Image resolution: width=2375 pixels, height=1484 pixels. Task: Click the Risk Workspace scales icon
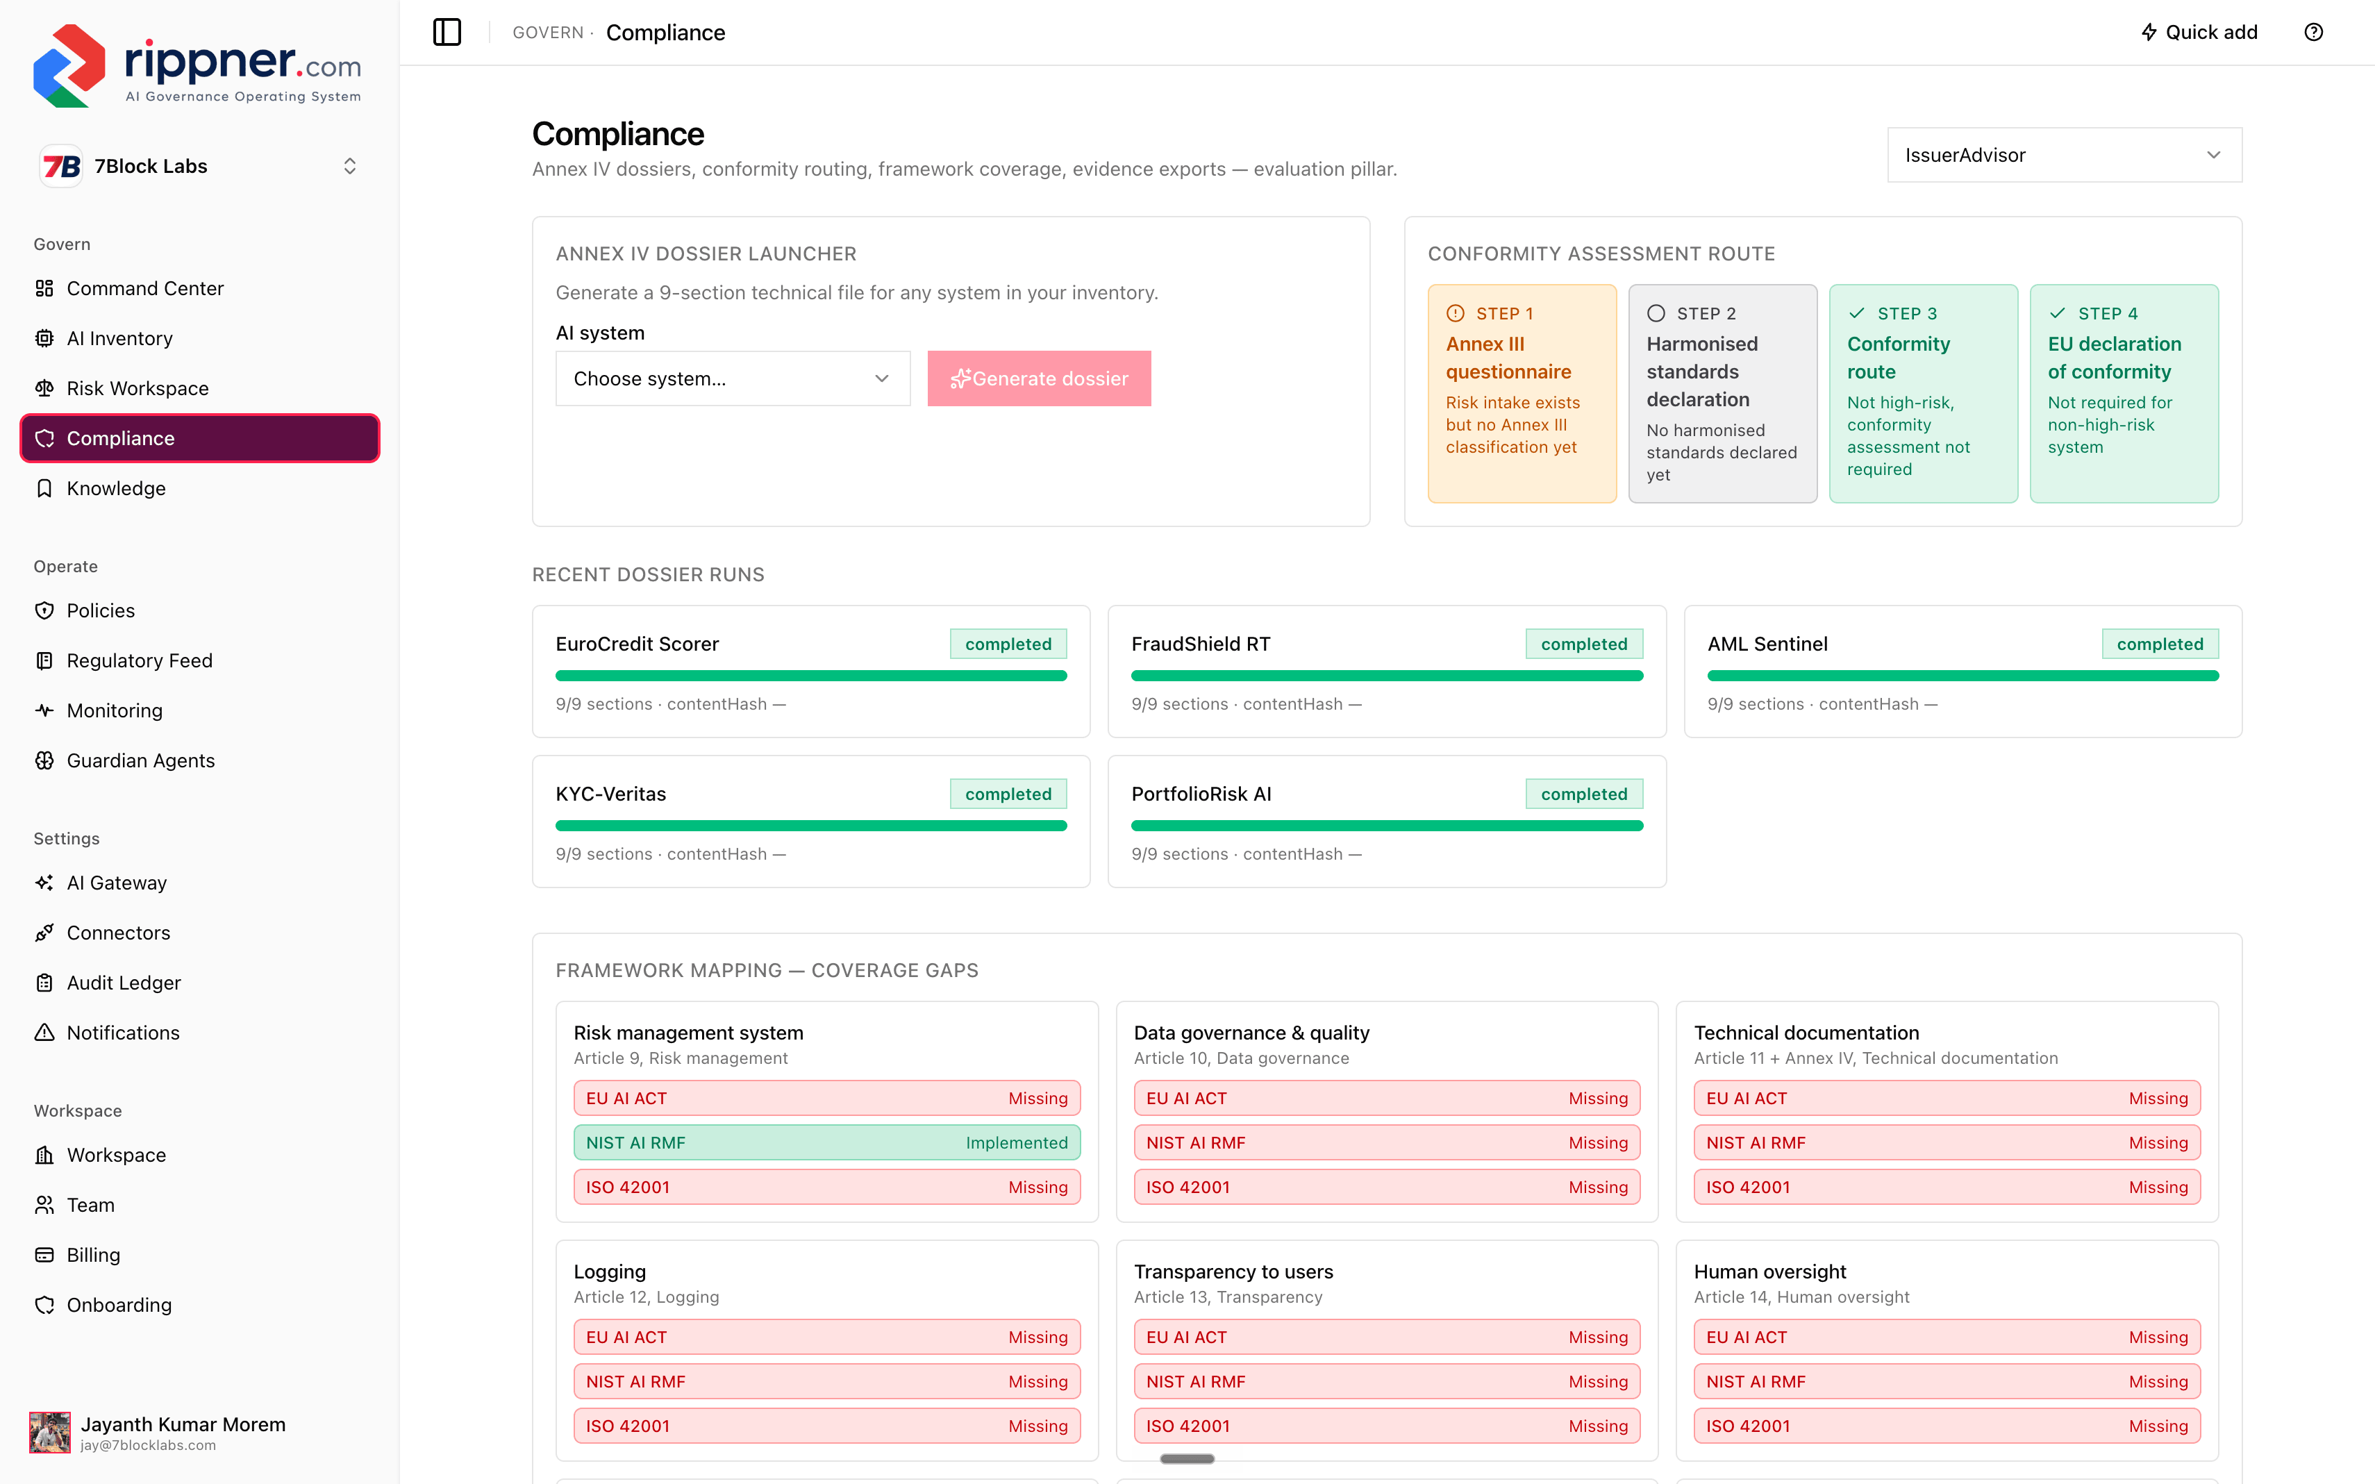44,389
